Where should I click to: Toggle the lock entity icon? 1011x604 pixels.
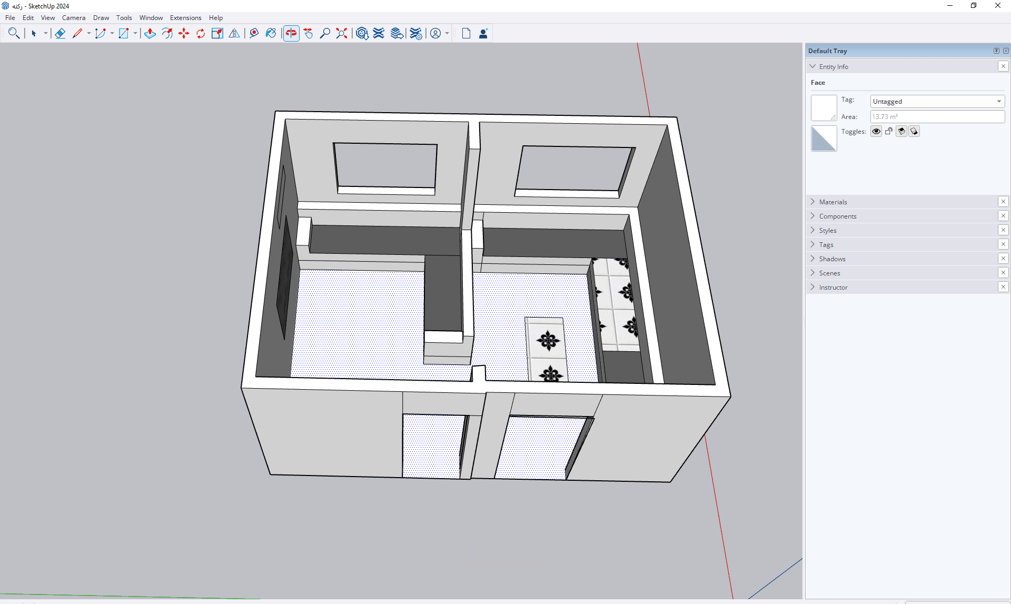(x=889, y=132)
